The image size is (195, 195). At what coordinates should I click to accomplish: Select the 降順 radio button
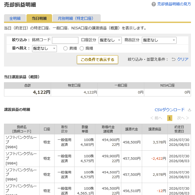point(82,48)
